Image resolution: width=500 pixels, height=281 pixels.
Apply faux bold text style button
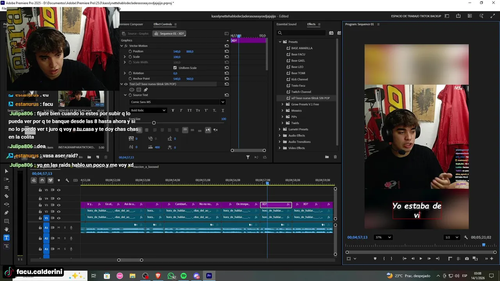(173, 110)
